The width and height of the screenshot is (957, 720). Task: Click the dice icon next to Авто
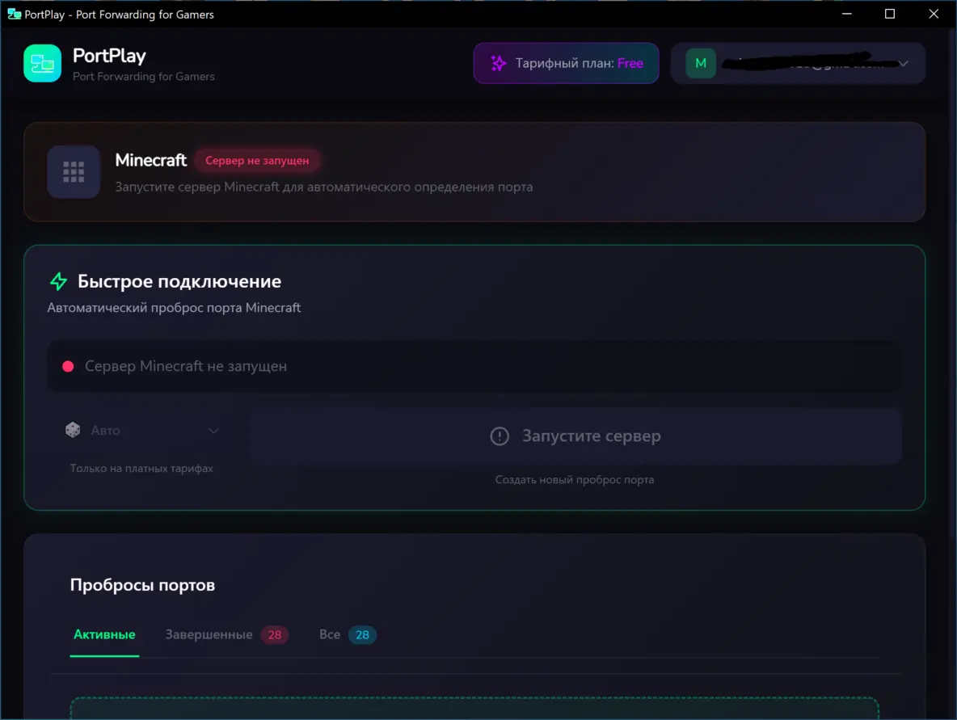pos(73,431)
